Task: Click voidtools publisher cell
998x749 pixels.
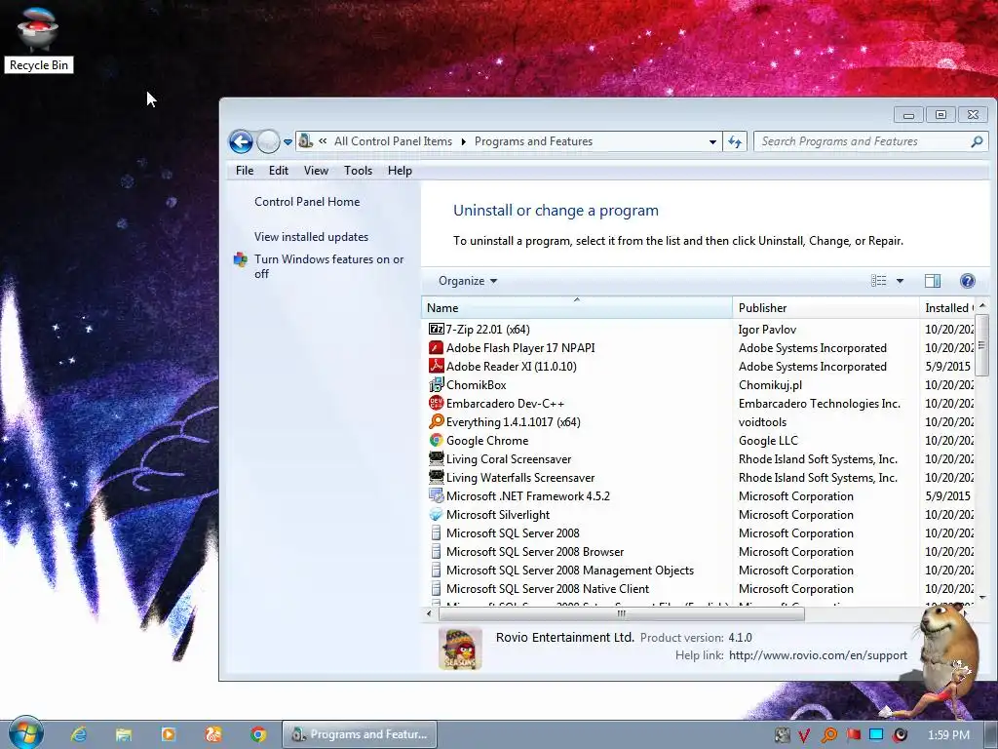Action: click(762, 421)
